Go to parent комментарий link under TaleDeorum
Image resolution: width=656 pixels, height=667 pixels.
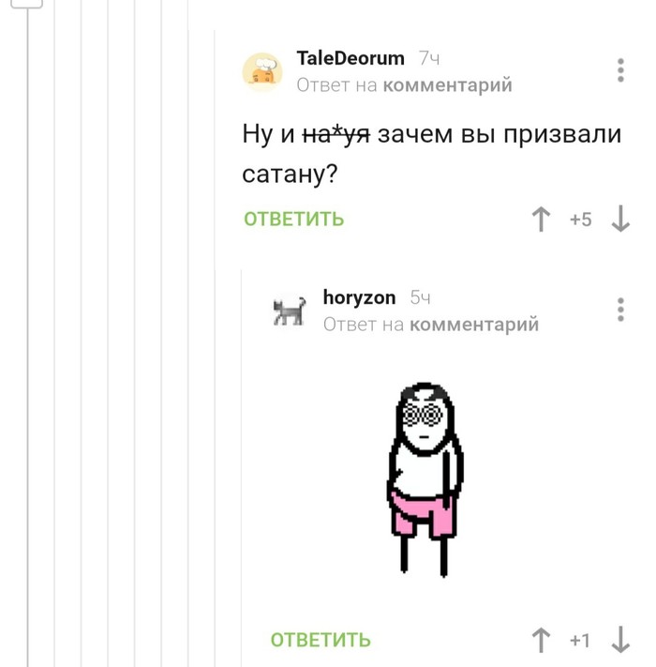click(x=447, y=85)
